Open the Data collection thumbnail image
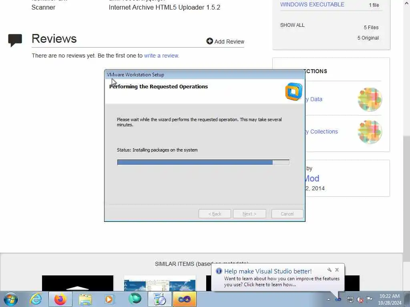 pyautogui.click(x=370, y=100)
